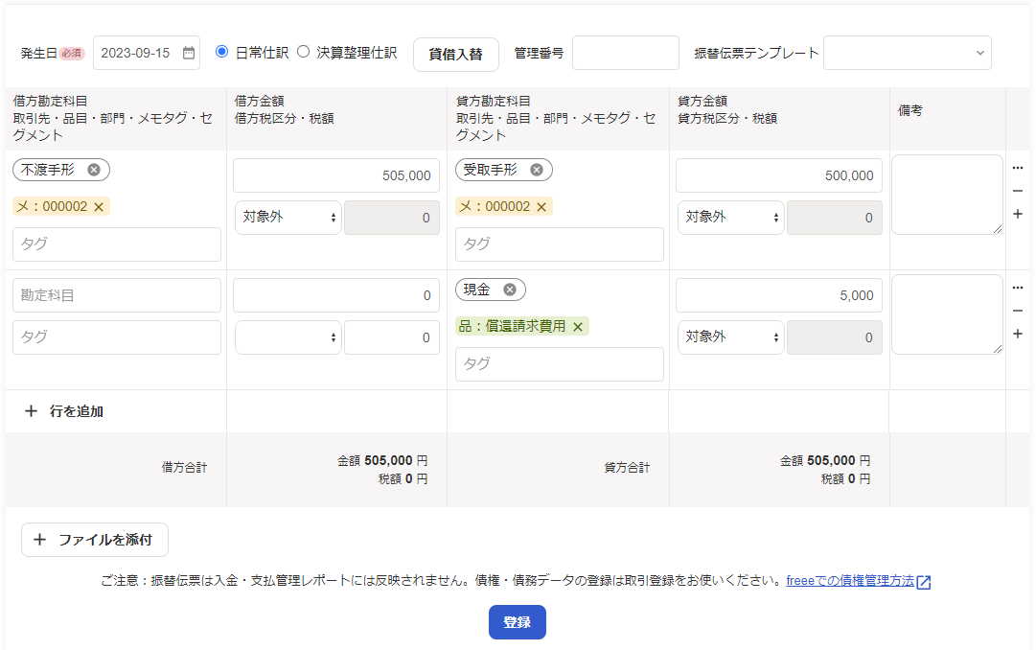Open credit tax category dropdown for 現金 row

point(730,337)
